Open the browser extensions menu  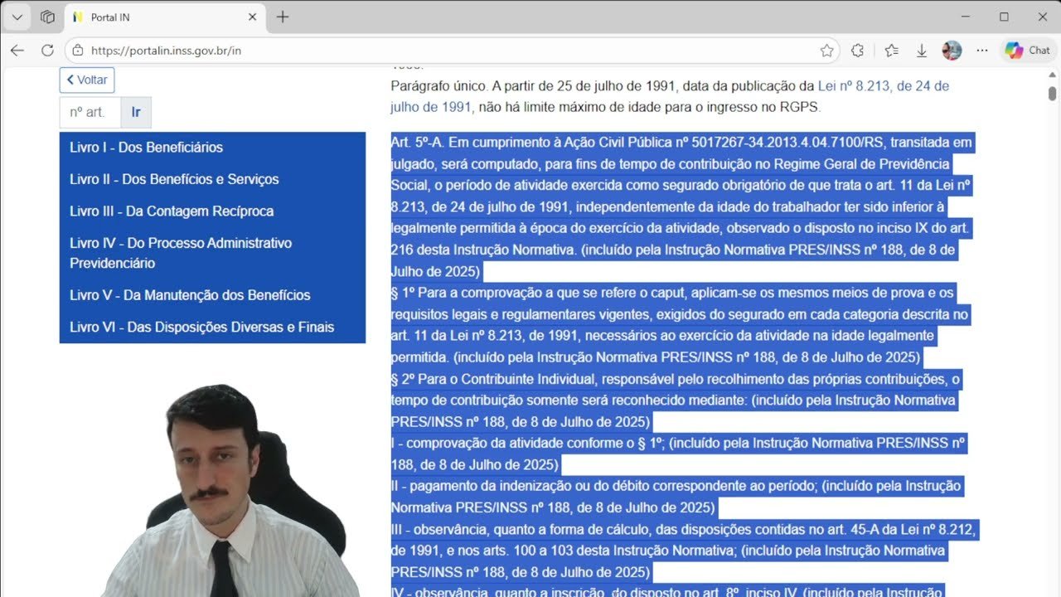click(858, 51)
